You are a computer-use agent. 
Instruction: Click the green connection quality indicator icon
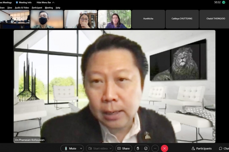coord(224,2)
